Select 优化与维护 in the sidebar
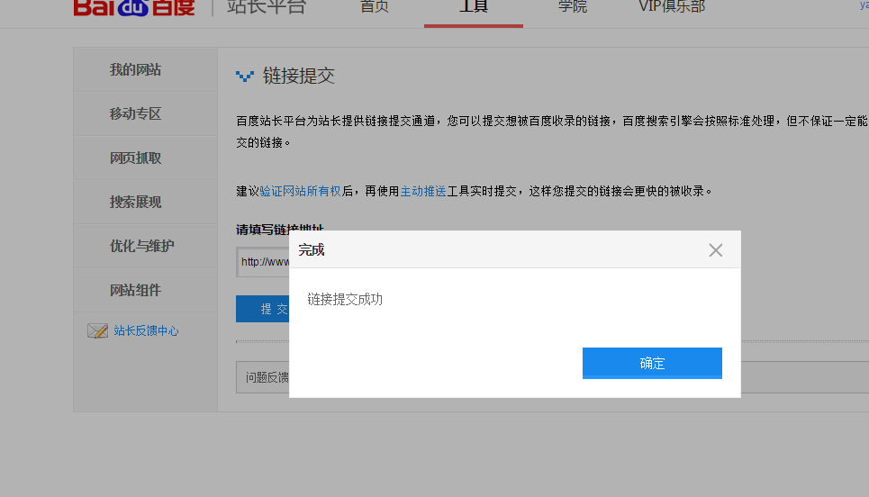 [x=141, y=247]
